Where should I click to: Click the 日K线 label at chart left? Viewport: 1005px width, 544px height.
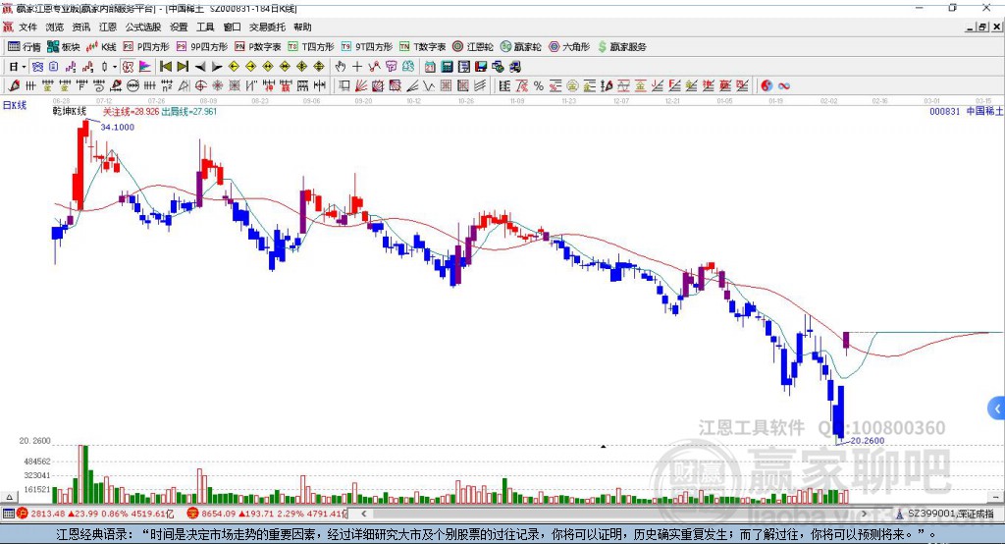click(x=14, y=105)
